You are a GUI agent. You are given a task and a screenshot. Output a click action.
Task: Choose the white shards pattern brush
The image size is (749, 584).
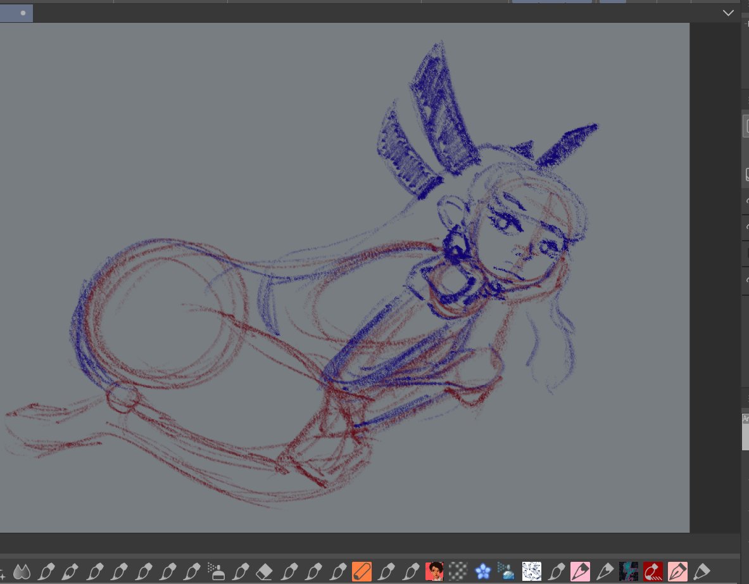(x=532, y=571)
